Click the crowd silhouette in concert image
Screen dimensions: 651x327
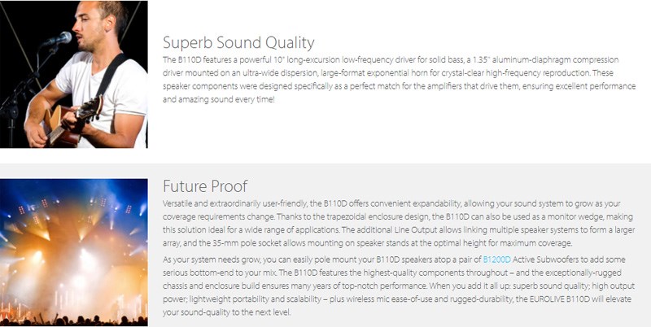(73, 320)
